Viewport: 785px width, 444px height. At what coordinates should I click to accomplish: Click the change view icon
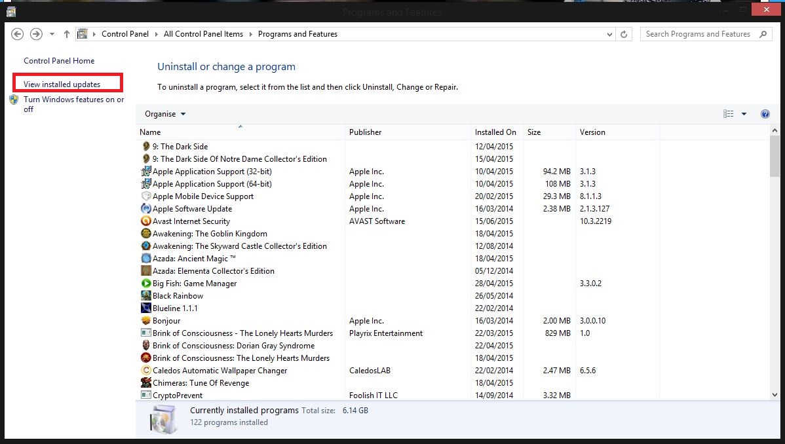click(x=729, y=114)
